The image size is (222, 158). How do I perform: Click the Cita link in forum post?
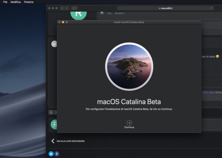[110, 13]
